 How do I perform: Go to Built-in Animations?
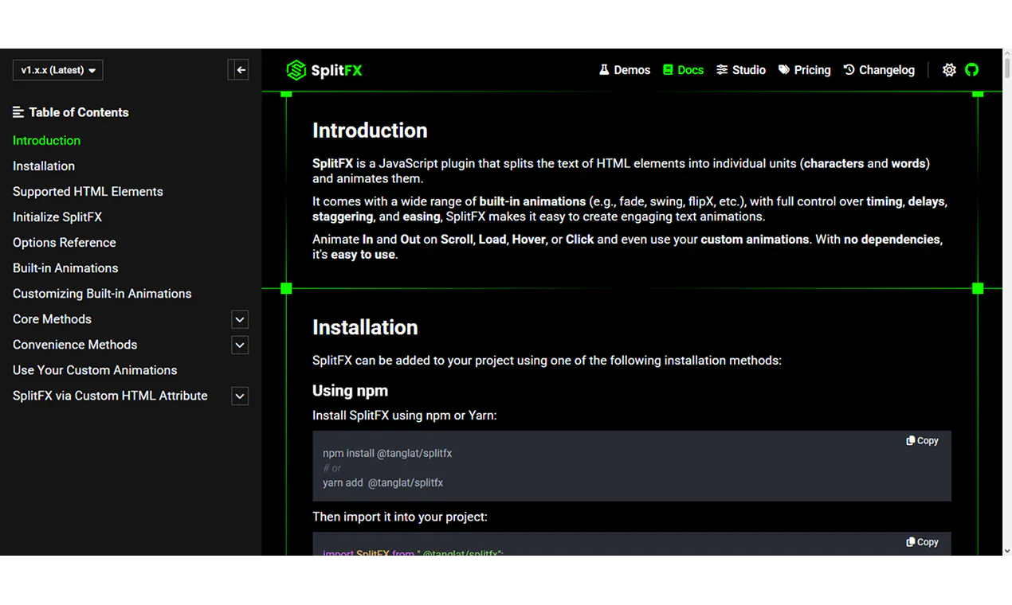coord(65,268)
